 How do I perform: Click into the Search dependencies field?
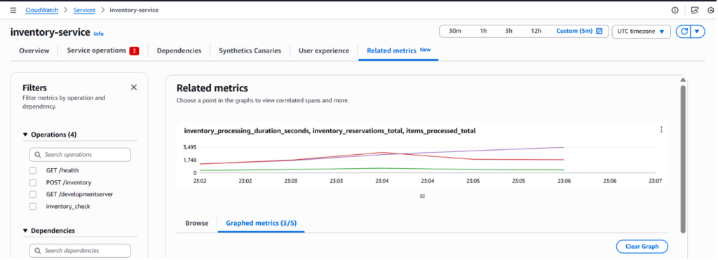point(80,251)
